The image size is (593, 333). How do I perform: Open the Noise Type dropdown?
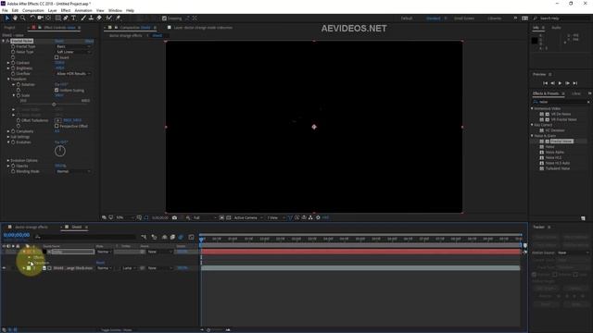pos(73,52)
